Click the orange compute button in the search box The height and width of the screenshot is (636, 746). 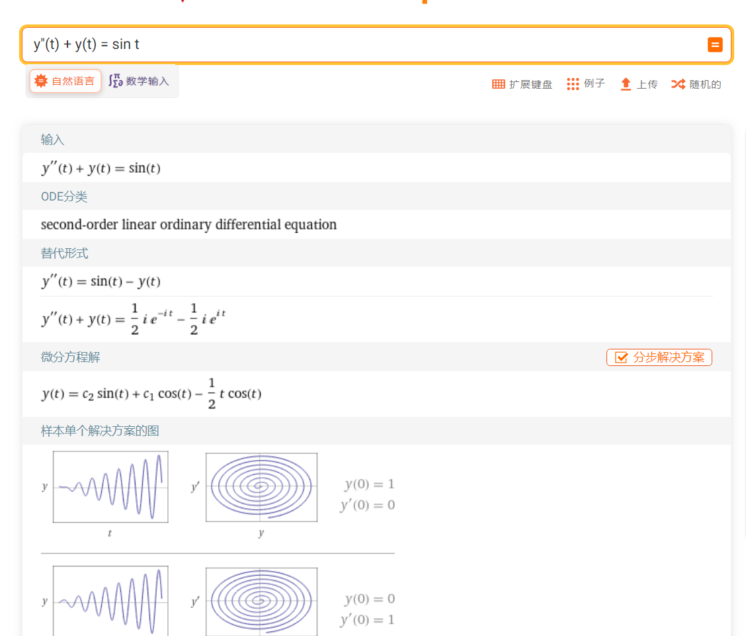click(x=714, y=45)
